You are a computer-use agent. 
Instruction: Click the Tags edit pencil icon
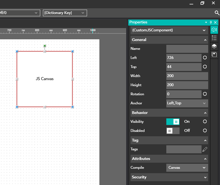(x=205, y=149)
